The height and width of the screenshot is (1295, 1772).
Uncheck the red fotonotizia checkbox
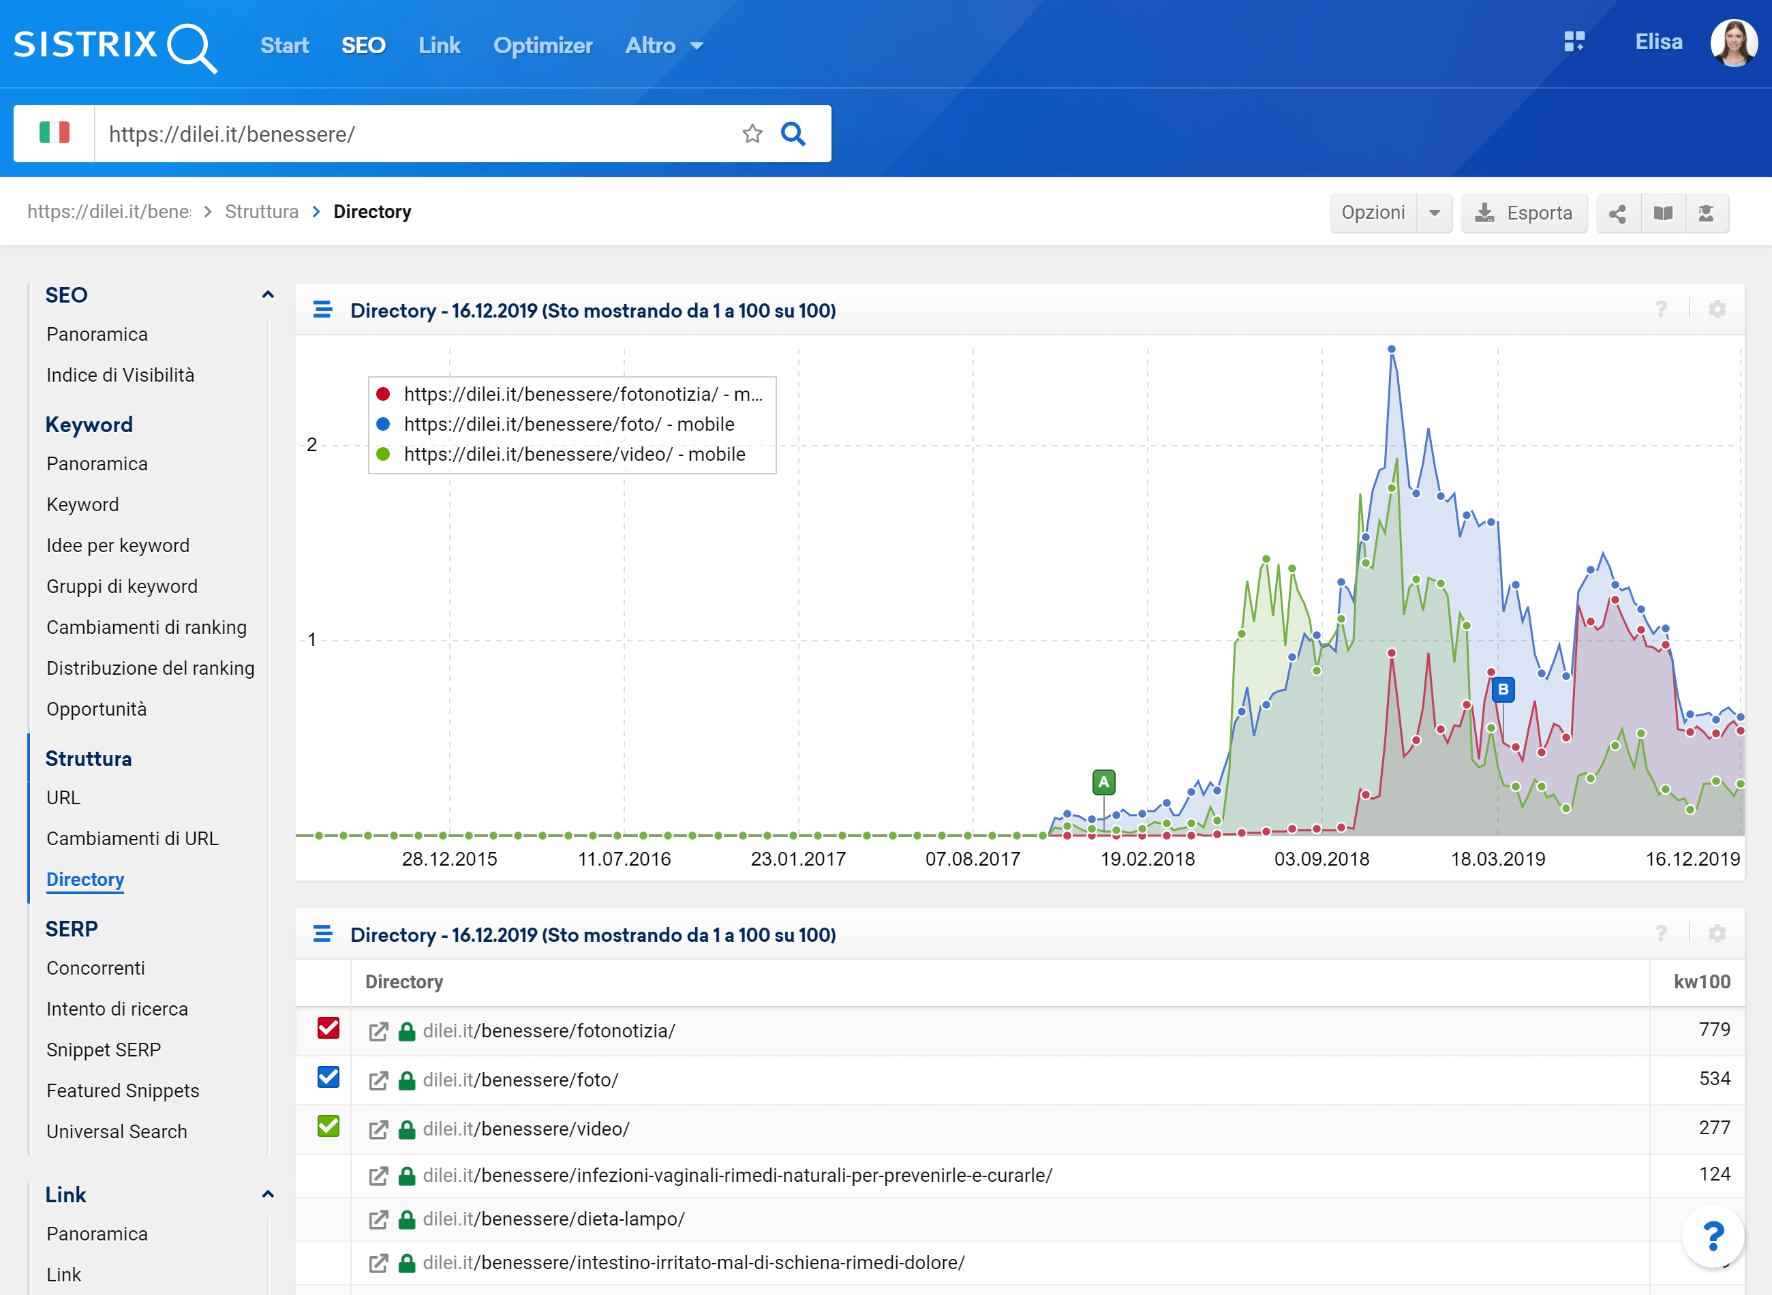pyautogui.click(x=329, y=1029)
